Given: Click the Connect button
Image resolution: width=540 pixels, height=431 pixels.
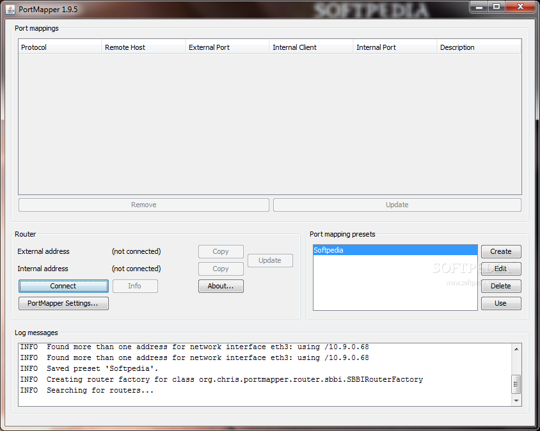Looking at the screenshot, I should pyautogui.click(x=63, y=286).
